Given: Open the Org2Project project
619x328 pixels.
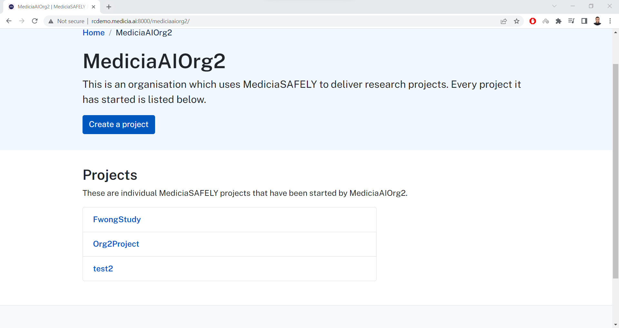Looking at the screenshot, I should (116, 244).
